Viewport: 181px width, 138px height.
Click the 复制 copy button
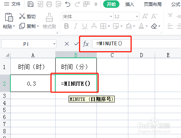pyautogui.click(x=27, y=26)
